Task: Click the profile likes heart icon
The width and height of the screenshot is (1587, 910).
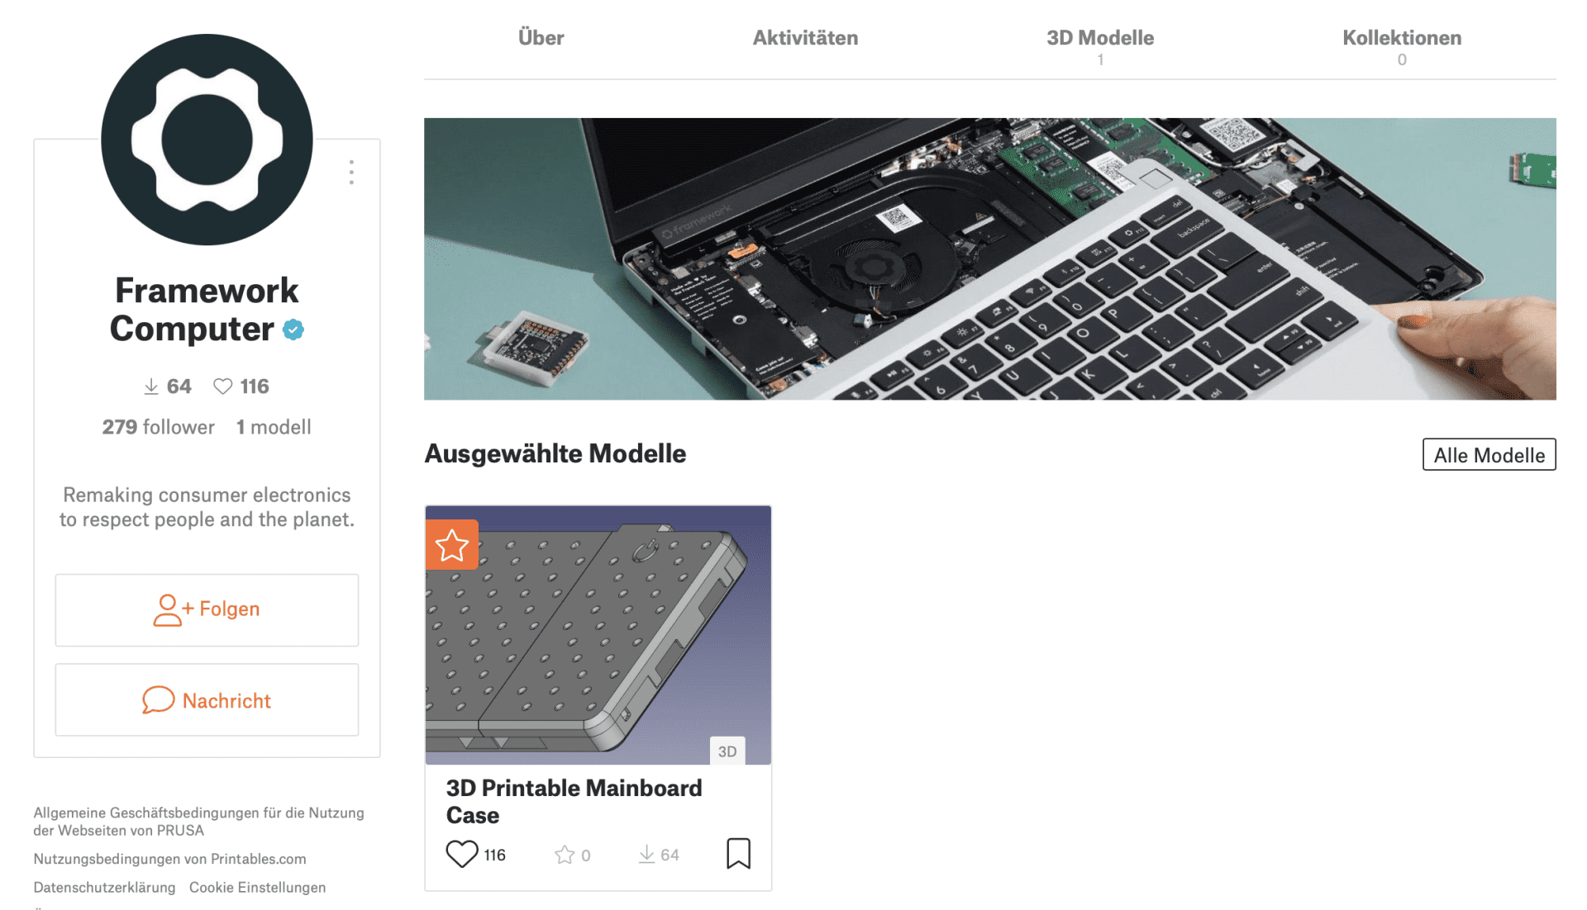Action: 222,386
